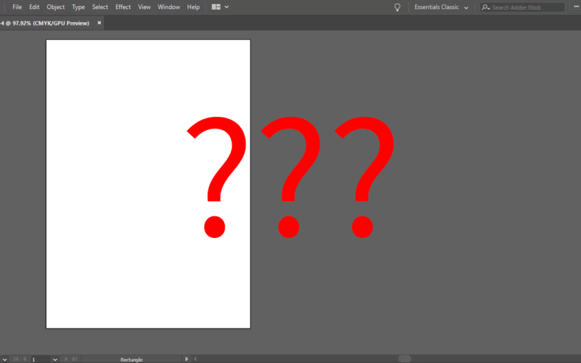Open the Window menu
The height and width of the screenshot is (363, 581).
pyautogui.click(x=168, y=7)
